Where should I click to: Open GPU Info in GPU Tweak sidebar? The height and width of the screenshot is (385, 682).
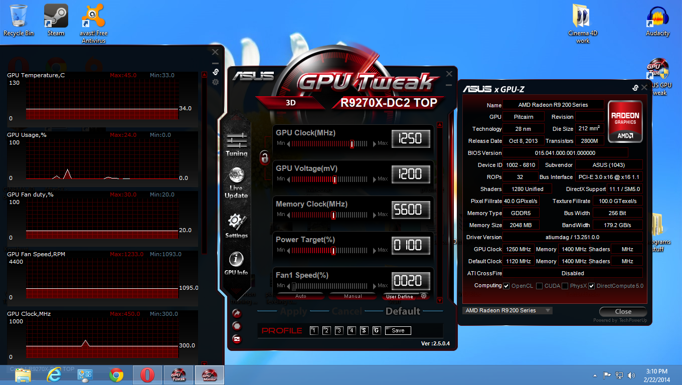click(236, 263)
